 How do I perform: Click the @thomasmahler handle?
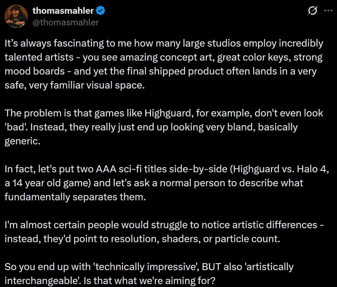pyautogui.click(x=65, y=22)
